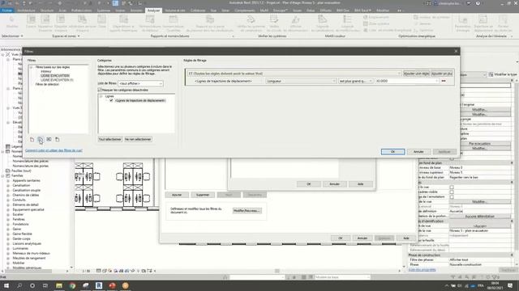Open Google Chrome from the taskbar
The height and width of the screenshot is (291, 519).
(72, 285)
